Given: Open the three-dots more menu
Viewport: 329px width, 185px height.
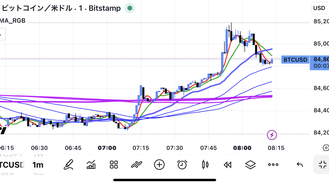Looking at the screenshot, I should pyautogui.click(x=273, y=164).
